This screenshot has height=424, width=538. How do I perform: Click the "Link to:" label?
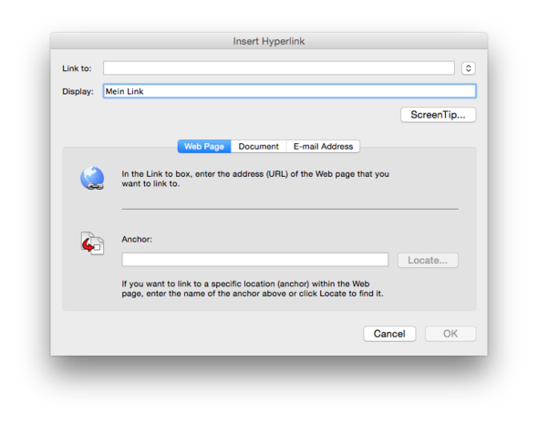77,68
